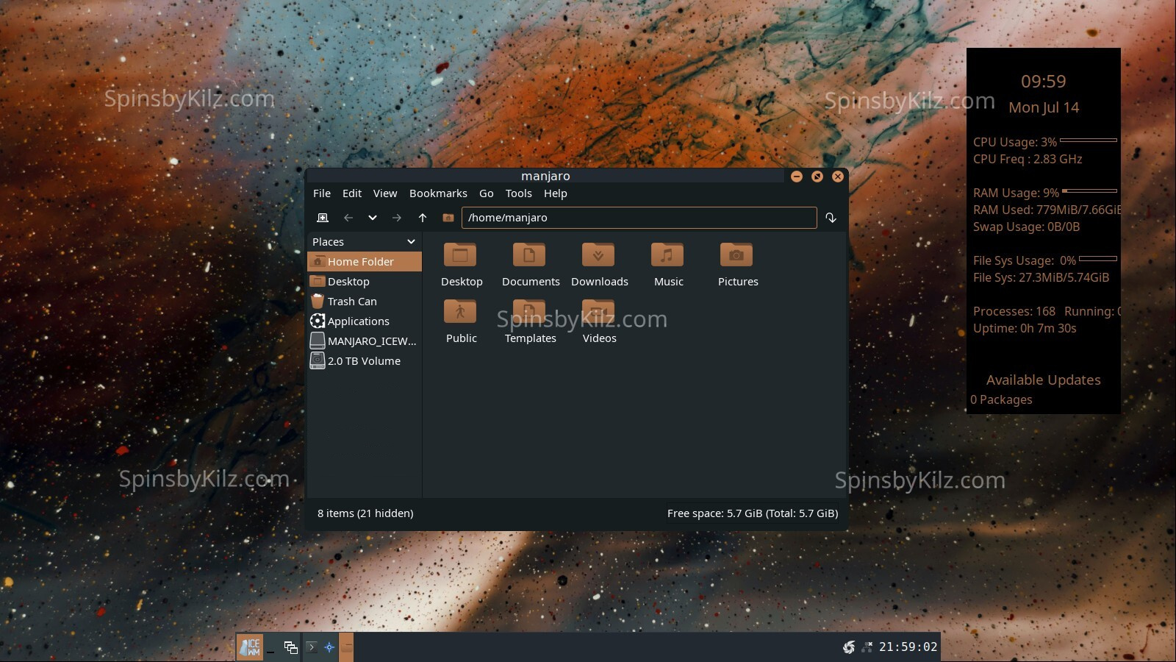Image resolution: width=1176 pixels, height=662 pixels.
Task: Open the Edit menu
Action: pos(352,193)
